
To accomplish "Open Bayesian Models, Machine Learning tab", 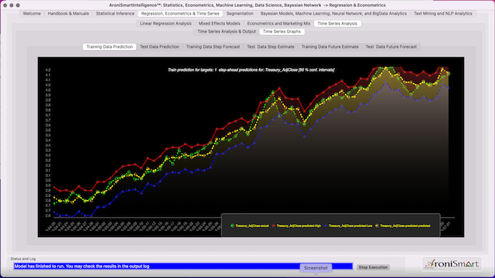I will (x=333, y=14).
